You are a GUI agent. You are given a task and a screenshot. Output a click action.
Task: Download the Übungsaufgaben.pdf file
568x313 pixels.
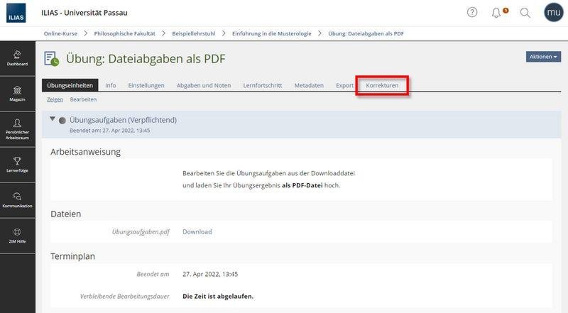[197, 231]
